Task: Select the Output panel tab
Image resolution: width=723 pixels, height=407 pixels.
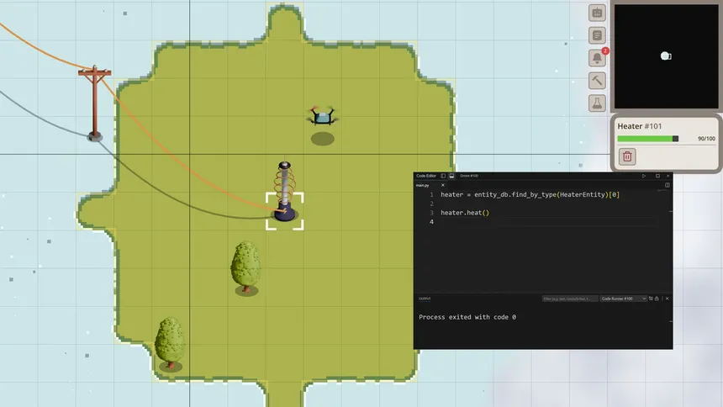Action: [x=425, y=299]
